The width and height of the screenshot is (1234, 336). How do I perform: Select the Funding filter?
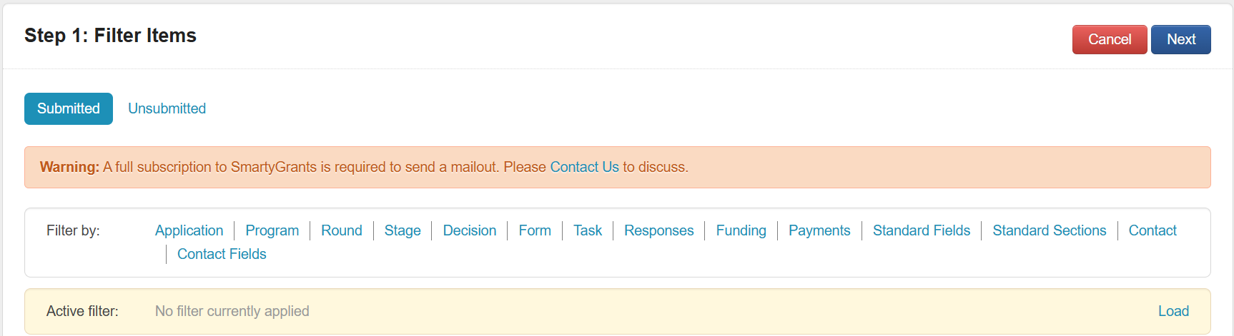point(741,230)
